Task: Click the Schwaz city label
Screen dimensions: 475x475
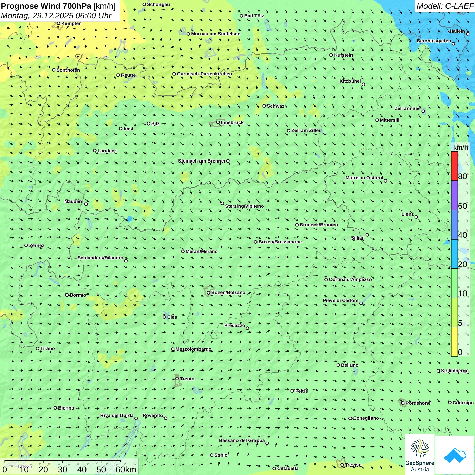Action: coord(275,106)
